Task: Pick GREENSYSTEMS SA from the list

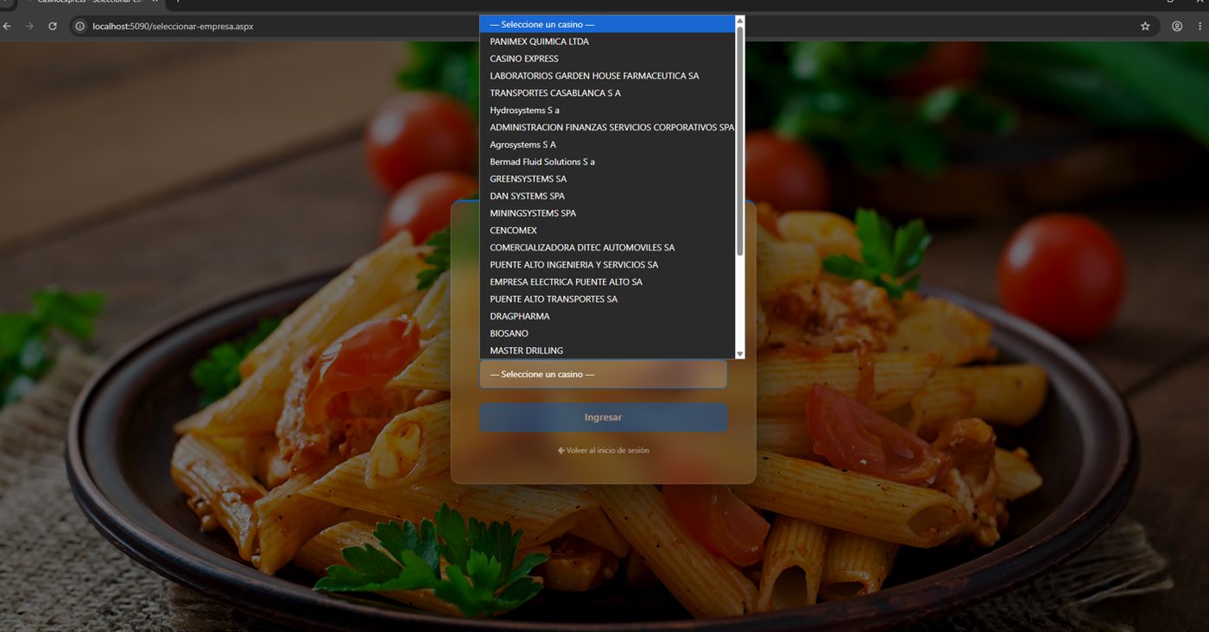Action: [607, 179]
